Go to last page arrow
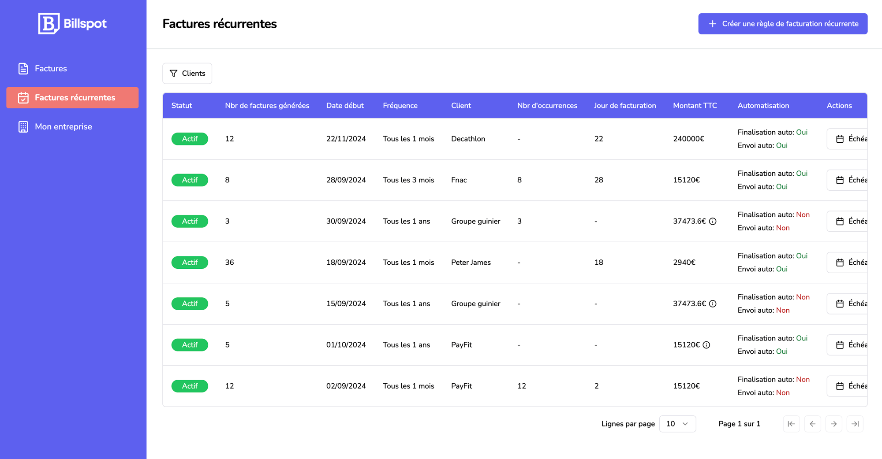The height and width of the screenshot is (459, 882). tap(855, 424)
